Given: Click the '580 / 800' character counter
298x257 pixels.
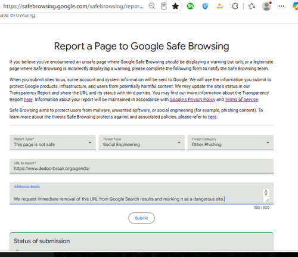Looking at the screenshot, I should tap(262, 208).
